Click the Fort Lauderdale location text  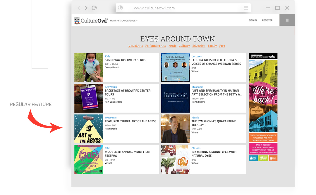[x=113, y=102]
